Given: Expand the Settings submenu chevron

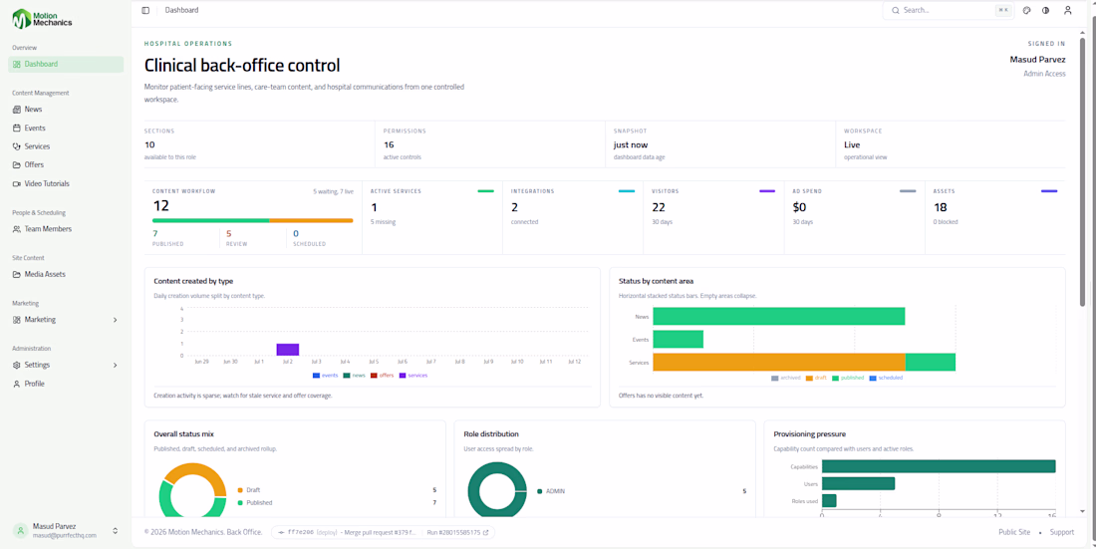Looking at the screenshot, I should (116, 365).
